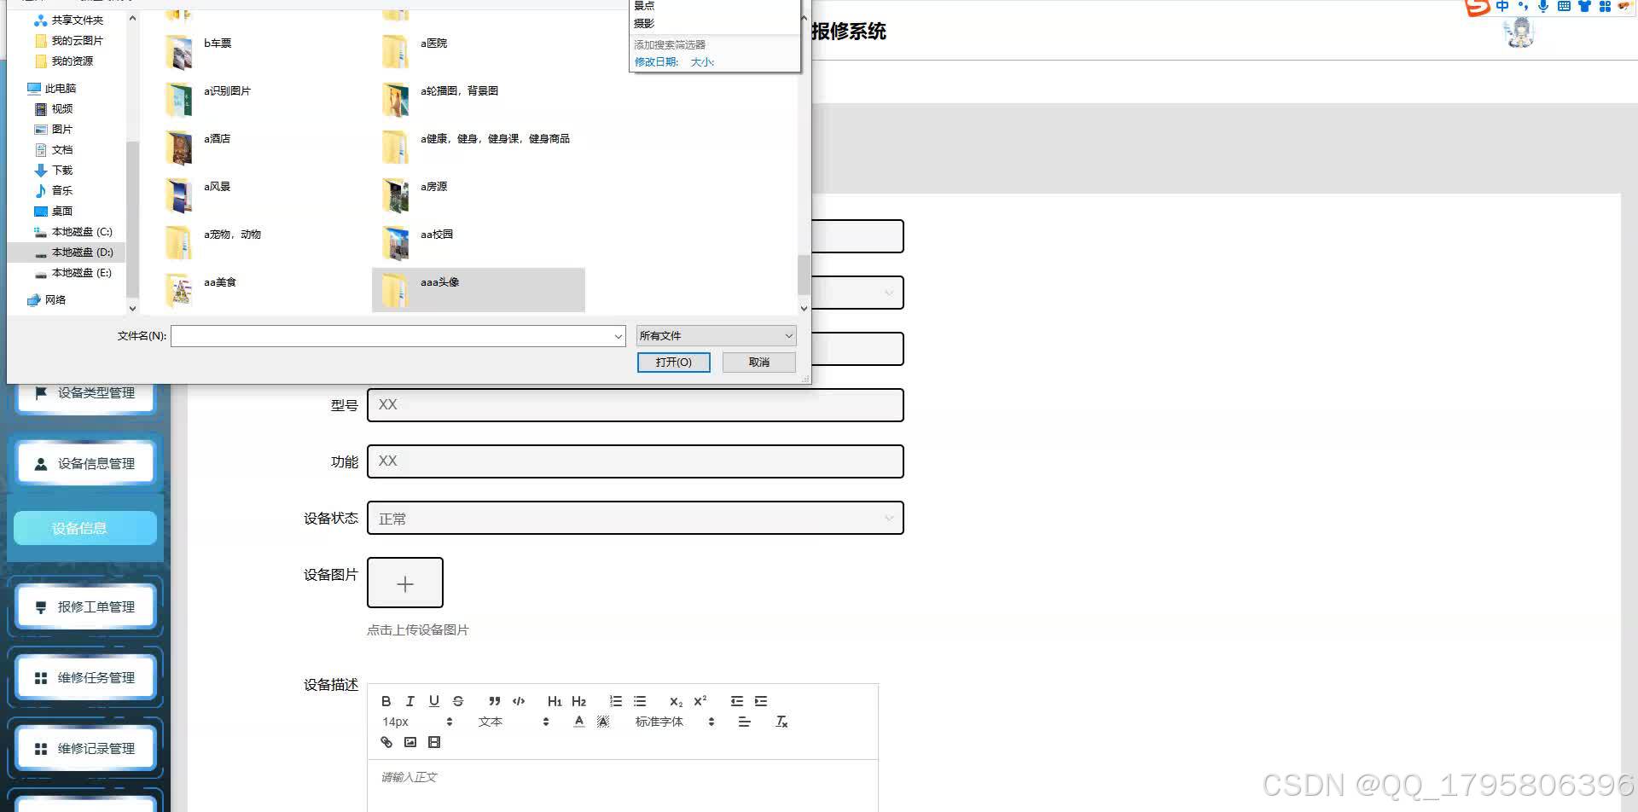Click the 修改日期 search filter link
Screen dimensions: 1638x812
pos(656,62)
